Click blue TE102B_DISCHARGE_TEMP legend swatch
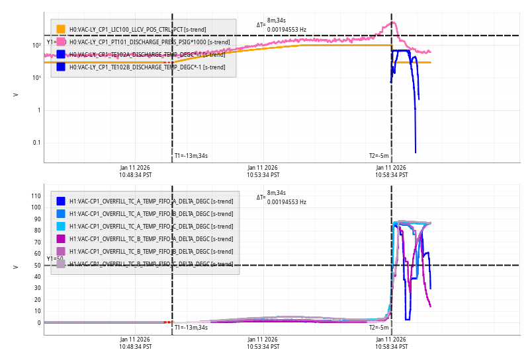 61,67
